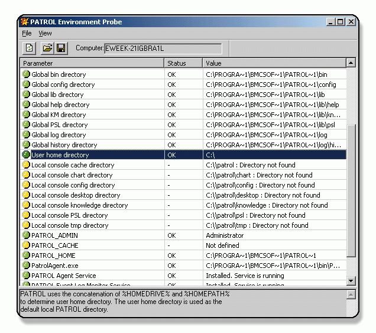
Task: Sort by the Status column header
Action: pyautogui.click(x=183, y=63)
